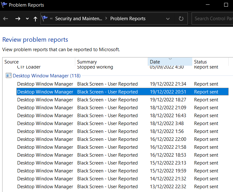The image size is (233, 192).
Task: Open the Security and Maintenance breadcrumb
Action: (x=79, y=19)
